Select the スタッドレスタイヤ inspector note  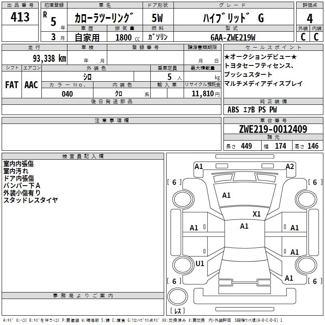coord(30,200)
